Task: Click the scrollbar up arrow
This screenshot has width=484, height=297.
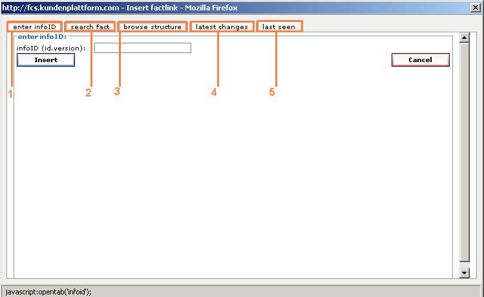Action: click(x=463, y=38)
